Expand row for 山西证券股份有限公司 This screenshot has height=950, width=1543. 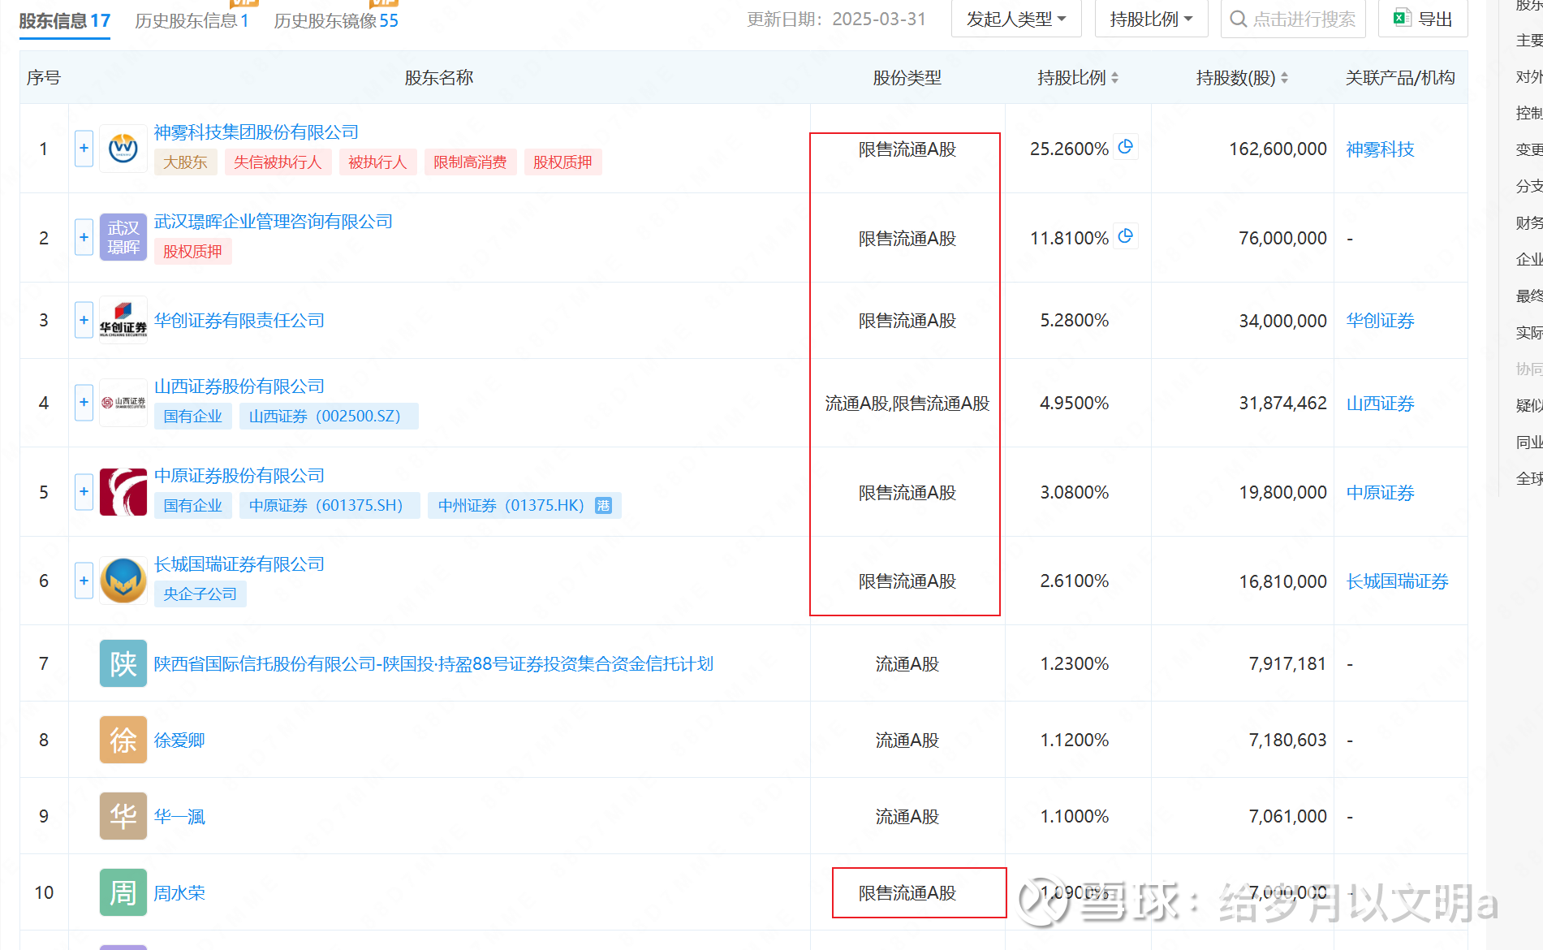(84, 403)
